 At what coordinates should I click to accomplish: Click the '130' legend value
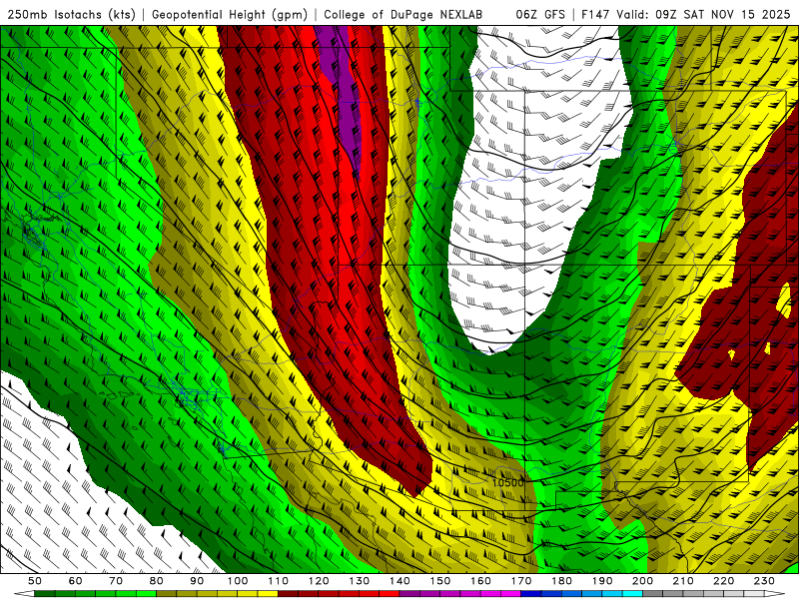[360, 581]
